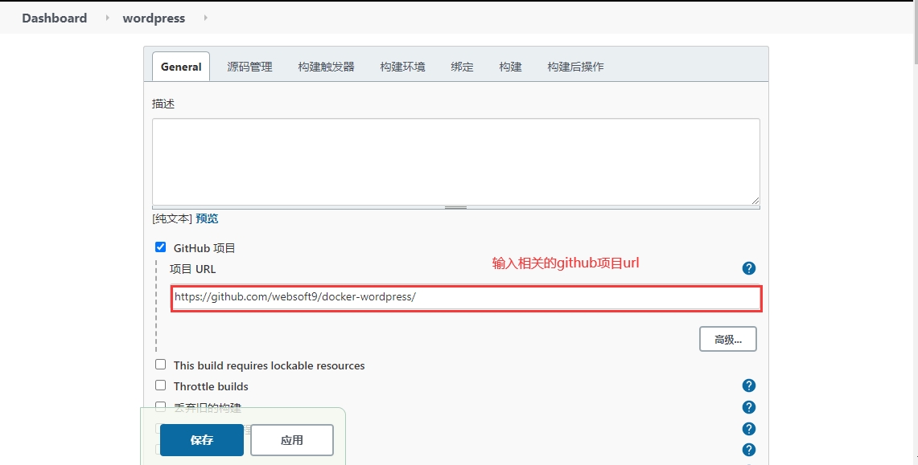Open the 构建触发器 tab
Viewport: 918px width, 465px height.
(x=326, y=67)
